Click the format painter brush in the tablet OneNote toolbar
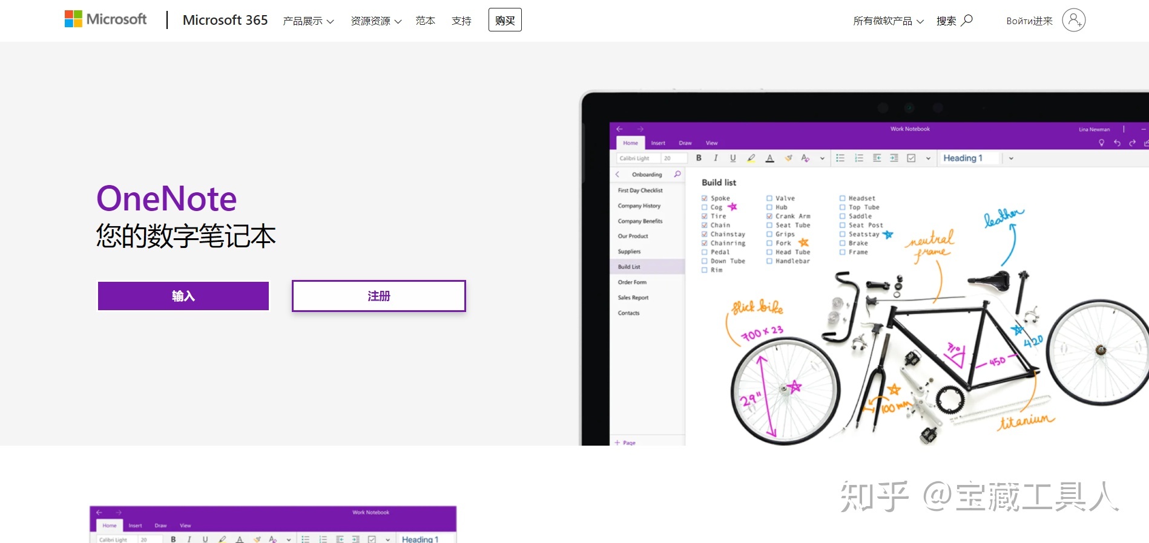This screenshot has height=543, width=1149. [788, 158]
